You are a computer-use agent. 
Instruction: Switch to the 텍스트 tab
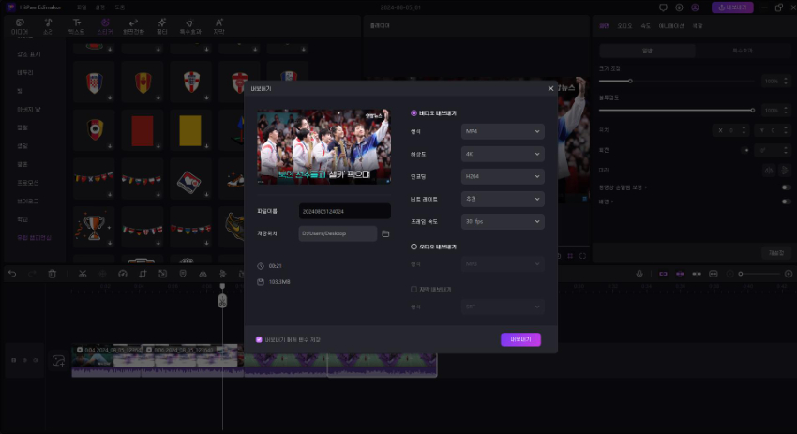[x=75, y=24]
